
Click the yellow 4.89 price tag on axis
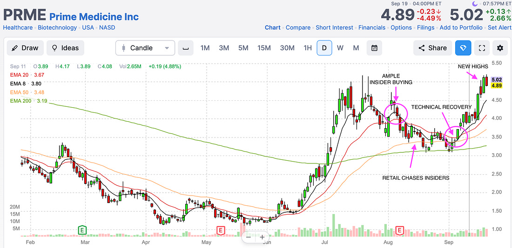point(496,86)
